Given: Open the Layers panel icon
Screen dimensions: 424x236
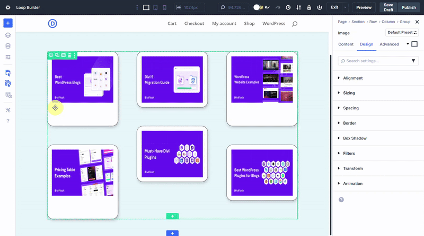Looking at the screenshot, I should tap(8, 35).
